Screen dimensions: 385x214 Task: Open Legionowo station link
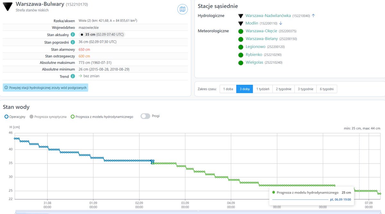[x=255, y=47]
